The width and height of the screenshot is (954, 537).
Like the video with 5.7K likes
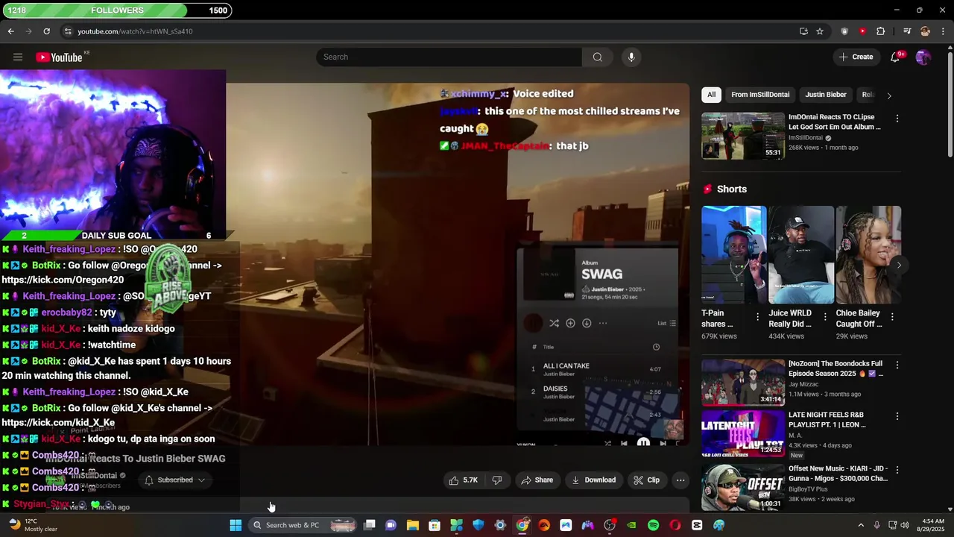(x=463, y=480)
